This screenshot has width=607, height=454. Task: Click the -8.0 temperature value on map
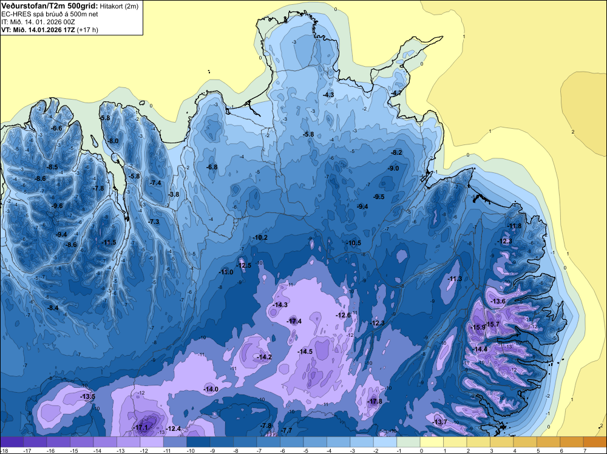pos(113,141)
